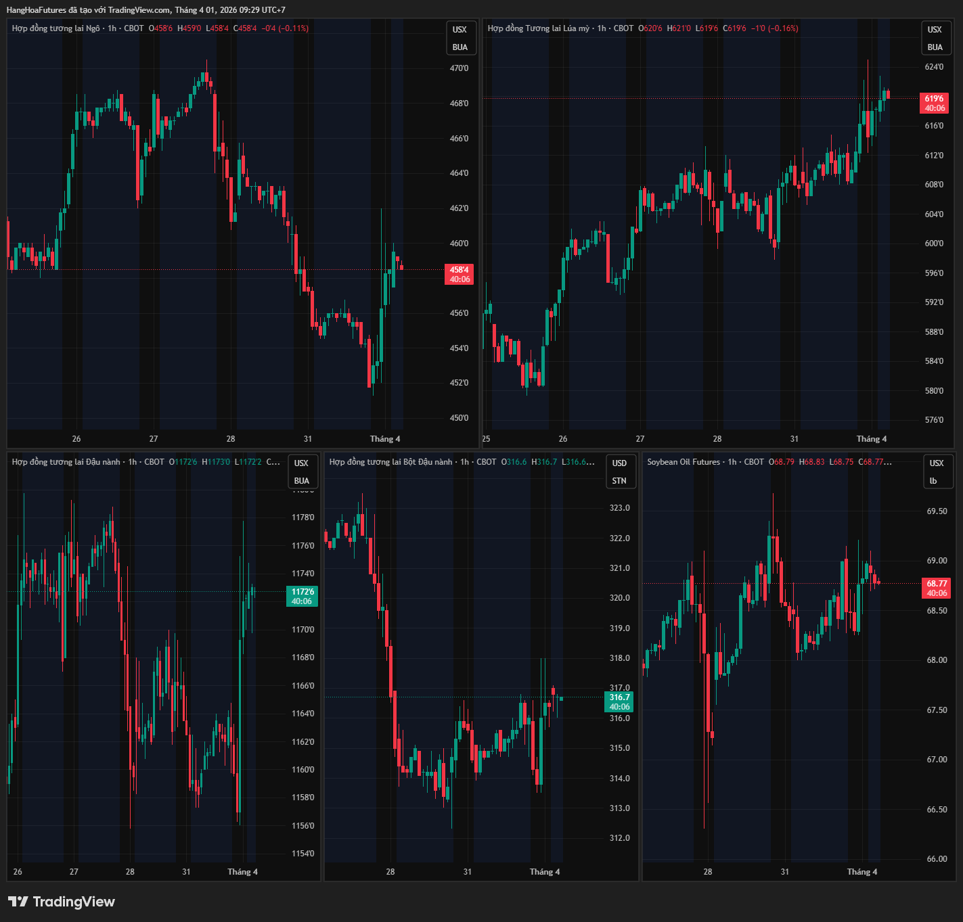The width and height of the screenshot is (963, 922).
Task: Open the BUA unit selector on the wheat (Lúa mỳ) chart
Action: 935,47
